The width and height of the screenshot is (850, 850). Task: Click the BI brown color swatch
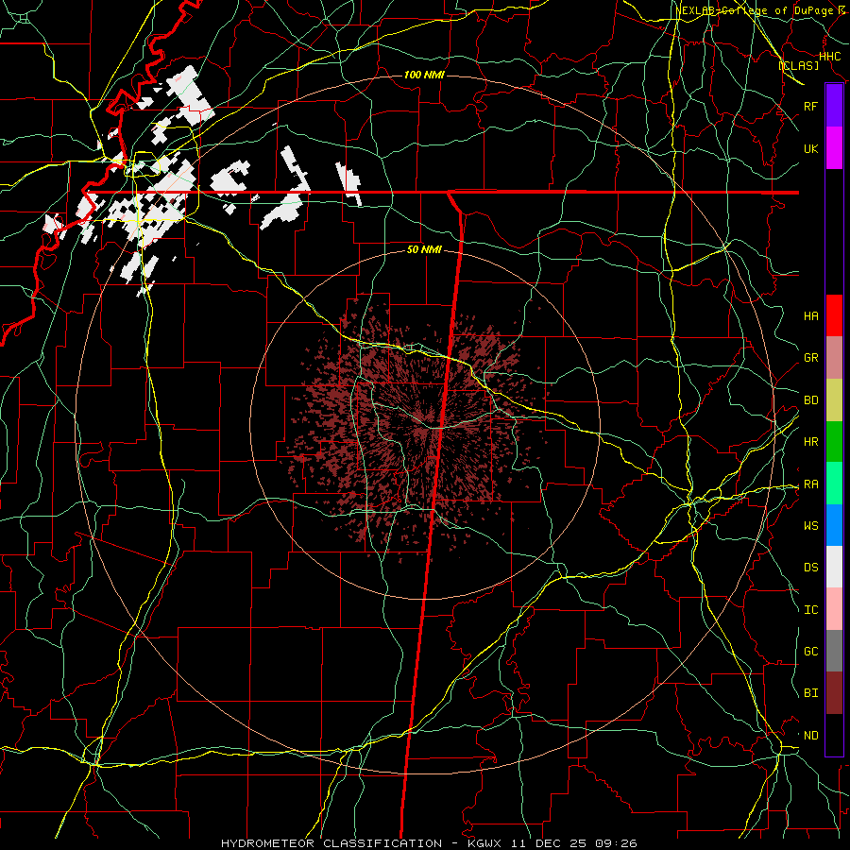coord(834,693)
